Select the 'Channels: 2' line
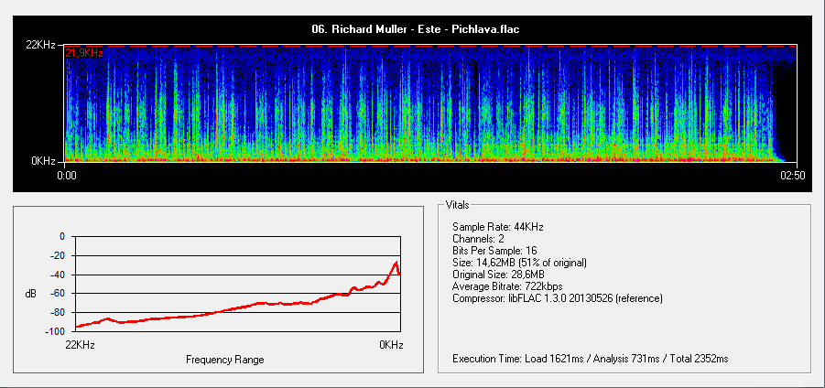 (x=479, y=238)
